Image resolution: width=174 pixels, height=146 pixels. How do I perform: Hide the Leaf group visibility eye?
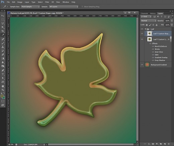click(x=142, y=29)
